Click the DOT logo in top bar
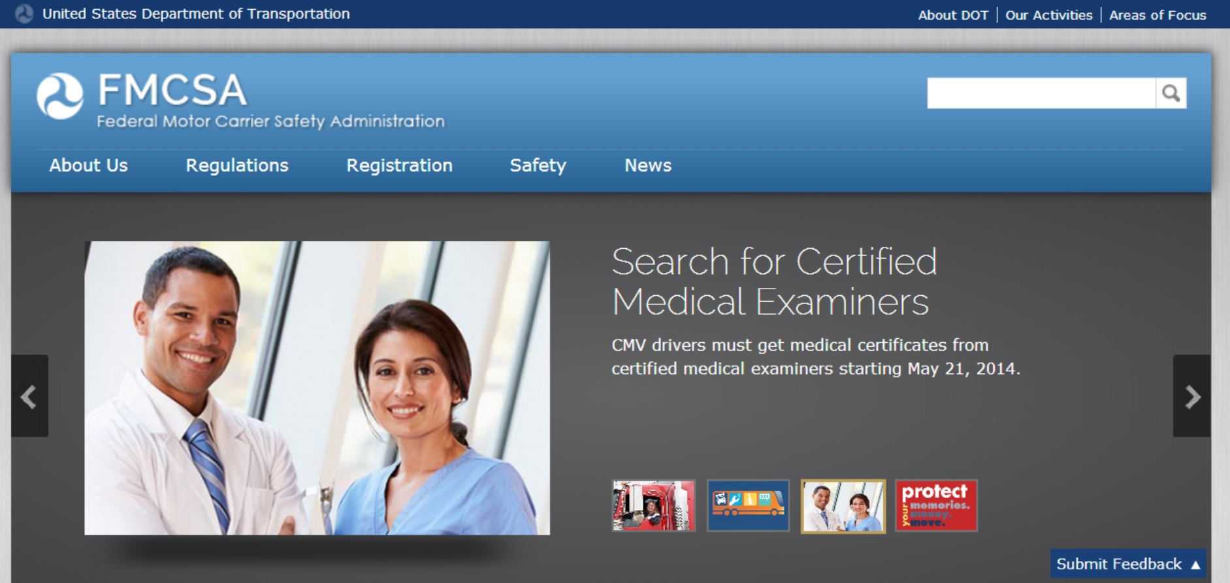 [x=24, y=14]
